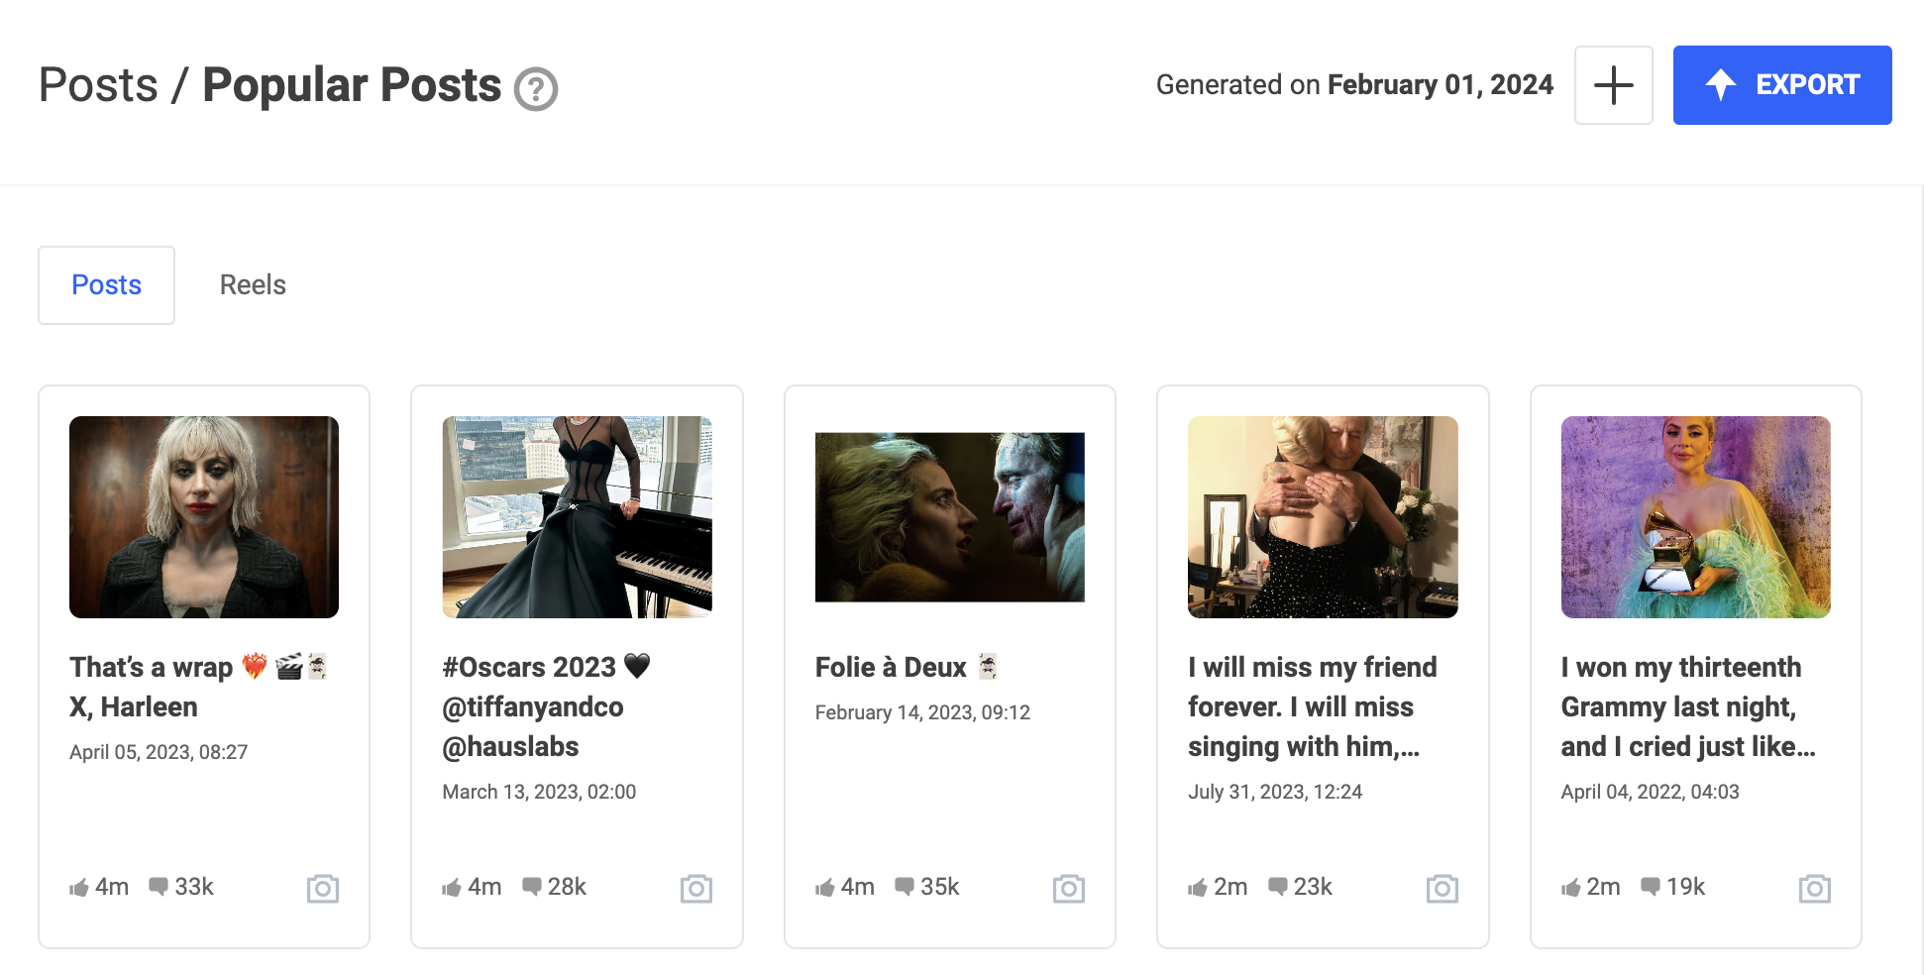Click the camera icon on Folie à Deux card
The image size is (1924, 975).
point(1069,888)
